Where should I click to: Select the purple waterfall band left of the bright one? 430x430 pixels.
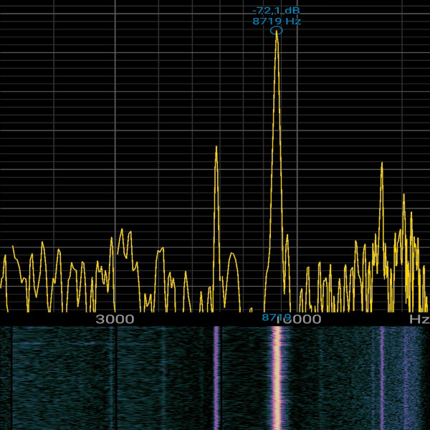point(216,376)
